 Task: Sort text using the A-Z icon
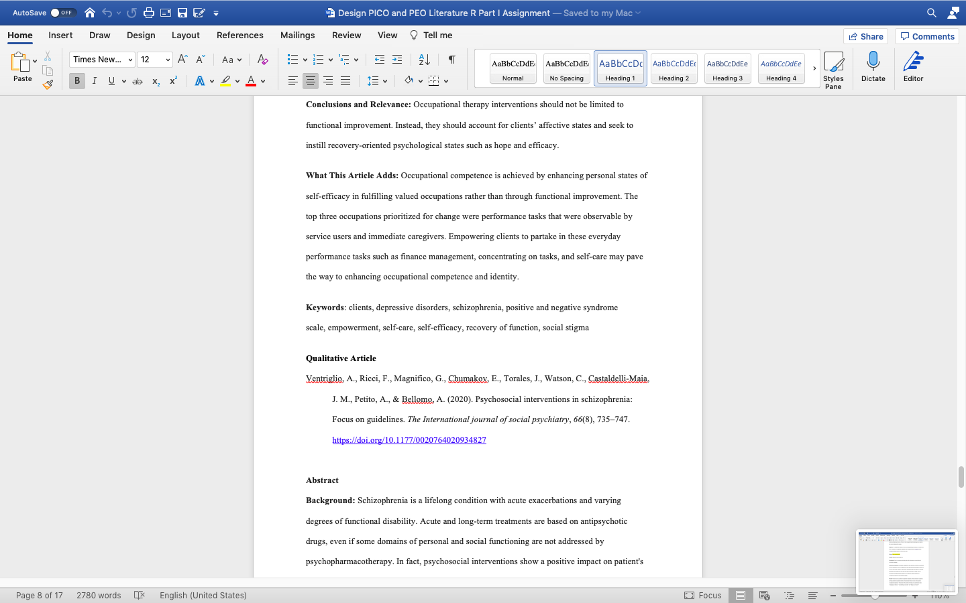pos(425,59)
